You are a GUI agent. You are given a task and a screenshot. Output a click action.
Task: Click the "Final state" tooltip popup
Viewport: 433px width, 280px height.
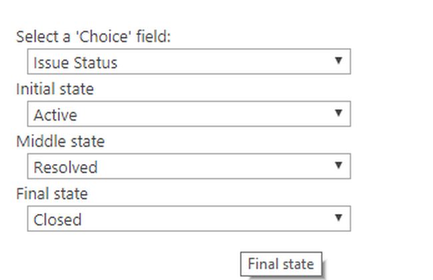[280, 264]
